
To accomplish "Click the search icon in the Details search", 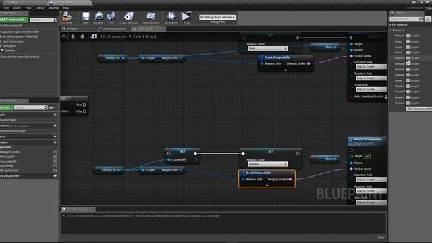I will [x=421, y=19].
